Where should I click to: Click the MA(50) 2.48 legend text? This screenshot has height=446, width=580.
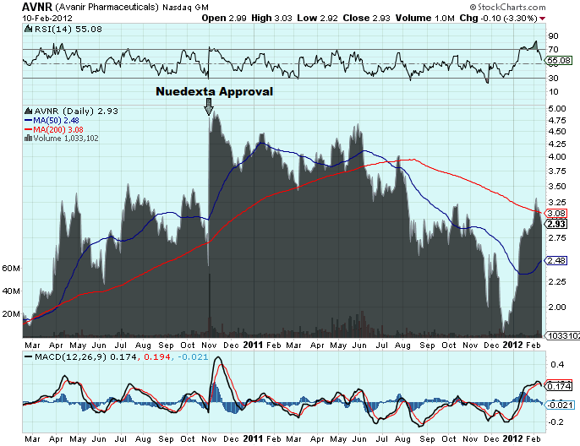pos(56,121)
